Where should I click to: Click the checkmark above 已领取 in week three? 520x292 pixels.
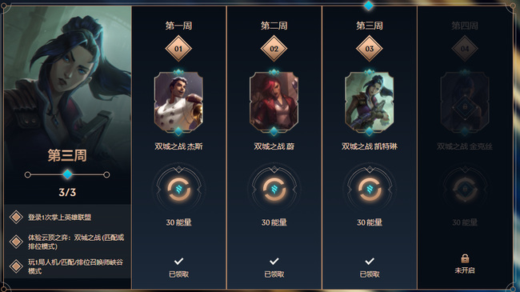pyautogui.click(x=370, y=261)
